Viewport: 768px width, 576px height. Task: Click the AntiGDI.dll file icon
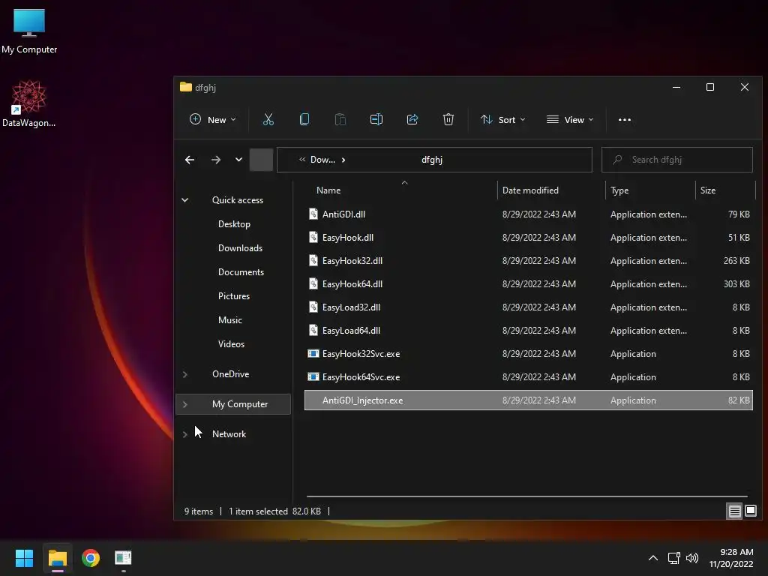[313, 214]
